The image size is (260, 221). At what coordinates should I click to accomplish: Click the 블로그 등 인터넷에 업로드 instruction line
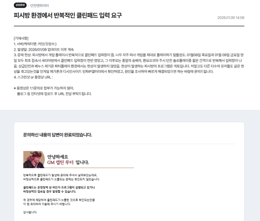[54, 94]
